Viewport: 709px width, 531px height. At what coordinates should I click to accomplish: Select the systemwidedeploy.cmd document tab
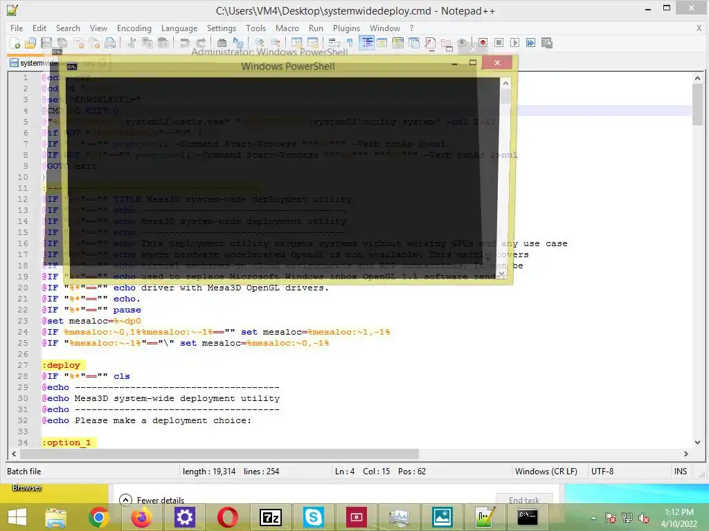pyautogui.click(x=58, y=63)
